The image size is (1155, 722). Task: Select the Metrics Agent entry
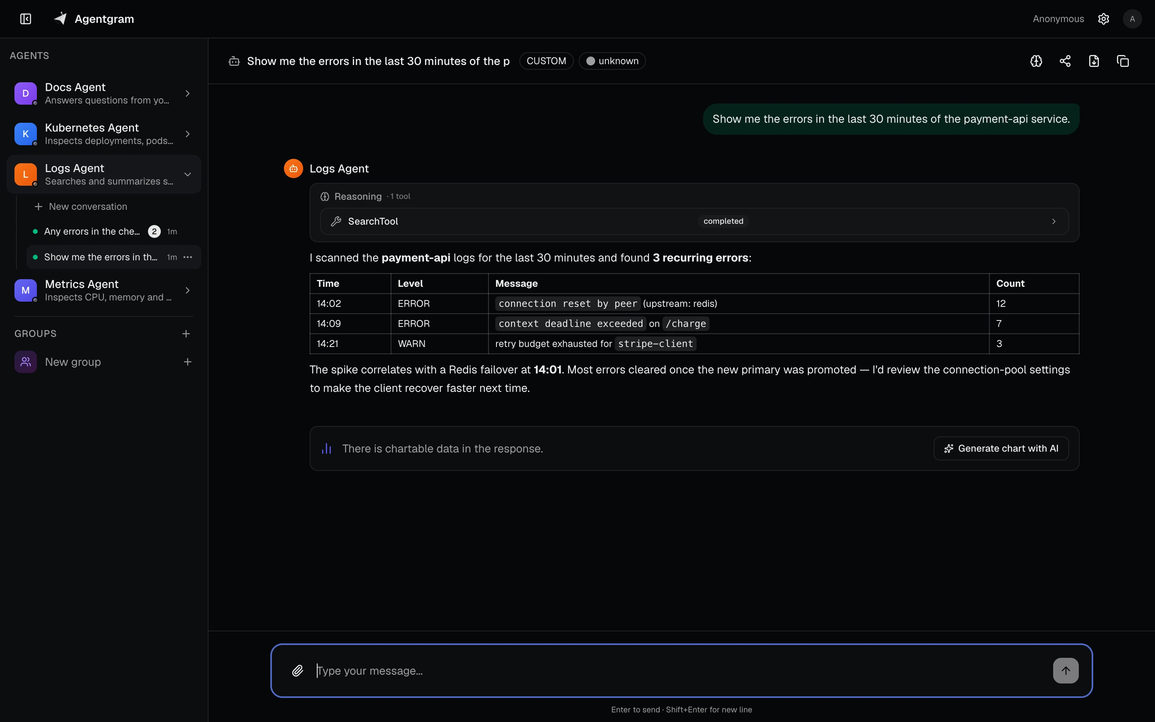[103, 290]
